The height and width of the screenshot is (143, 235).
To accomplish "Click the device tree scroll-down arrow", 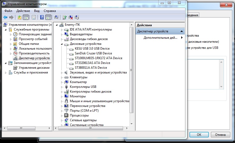I will coord(132,124).
